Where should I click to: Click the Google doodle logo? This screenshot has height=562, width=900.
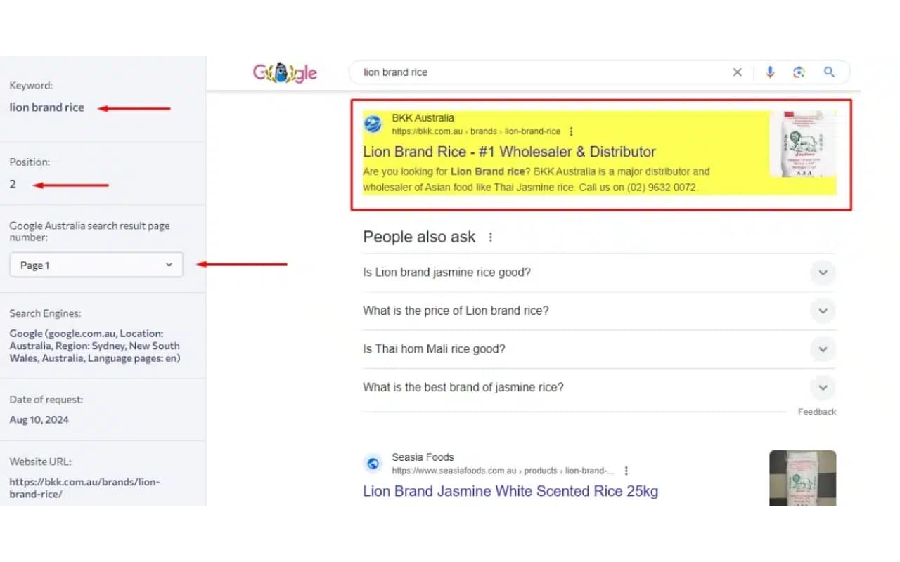[x=285, y=72]
